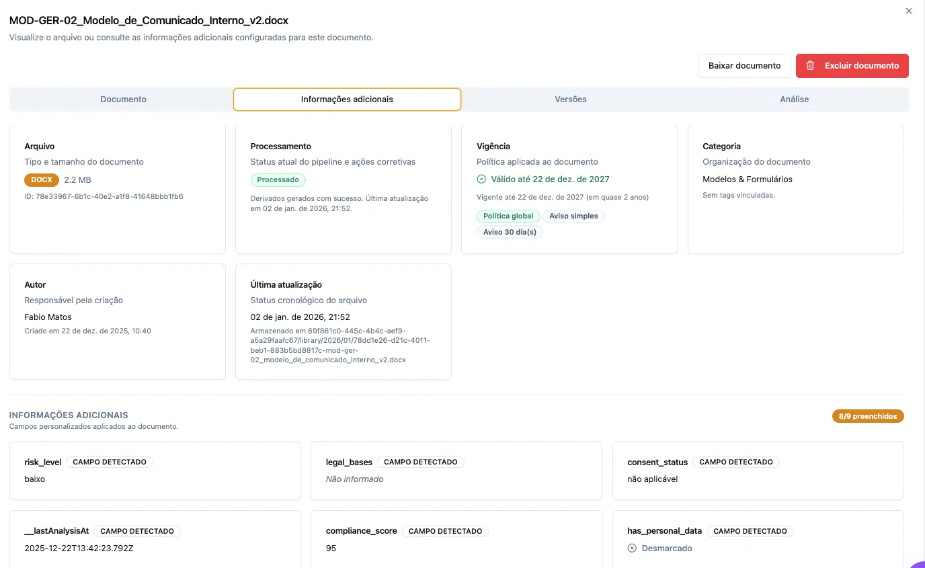The height and width of the screenshot is (568, 925).
Task: Click the has_personal_data Desmarcado value
Action: tap(666, 549)
